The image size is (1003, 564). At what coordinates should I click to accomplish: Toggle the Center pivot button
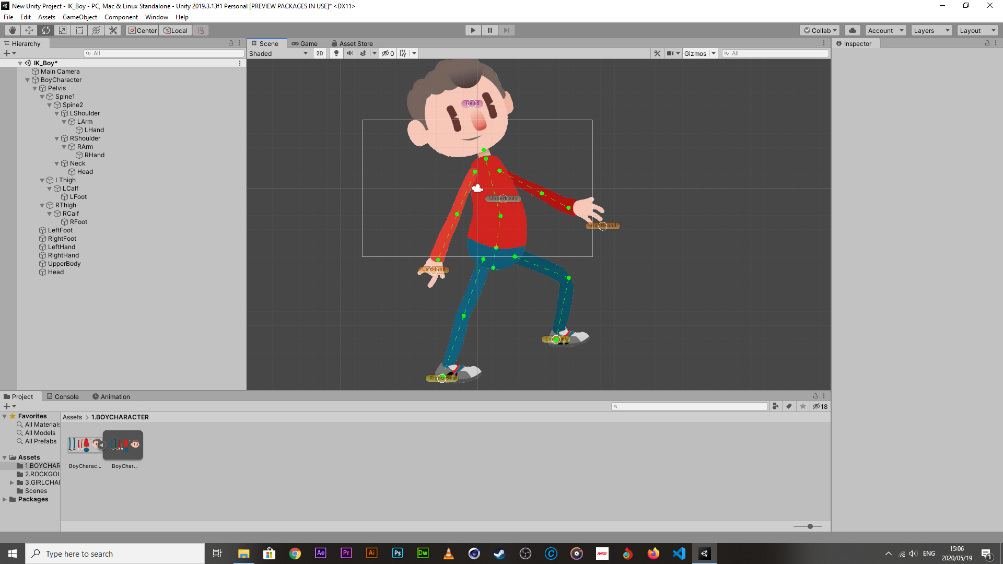click(143, 30)
